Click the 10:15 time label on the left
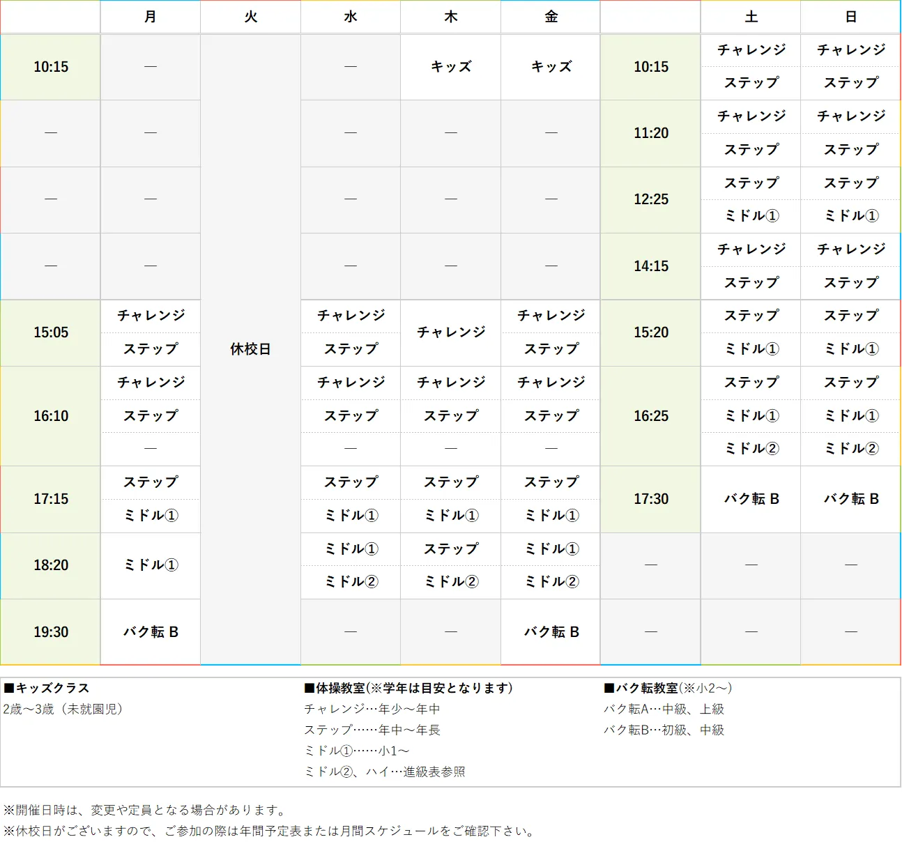This screenshot has height=844, width=902. pyautogui.click(x=50, y=67)
